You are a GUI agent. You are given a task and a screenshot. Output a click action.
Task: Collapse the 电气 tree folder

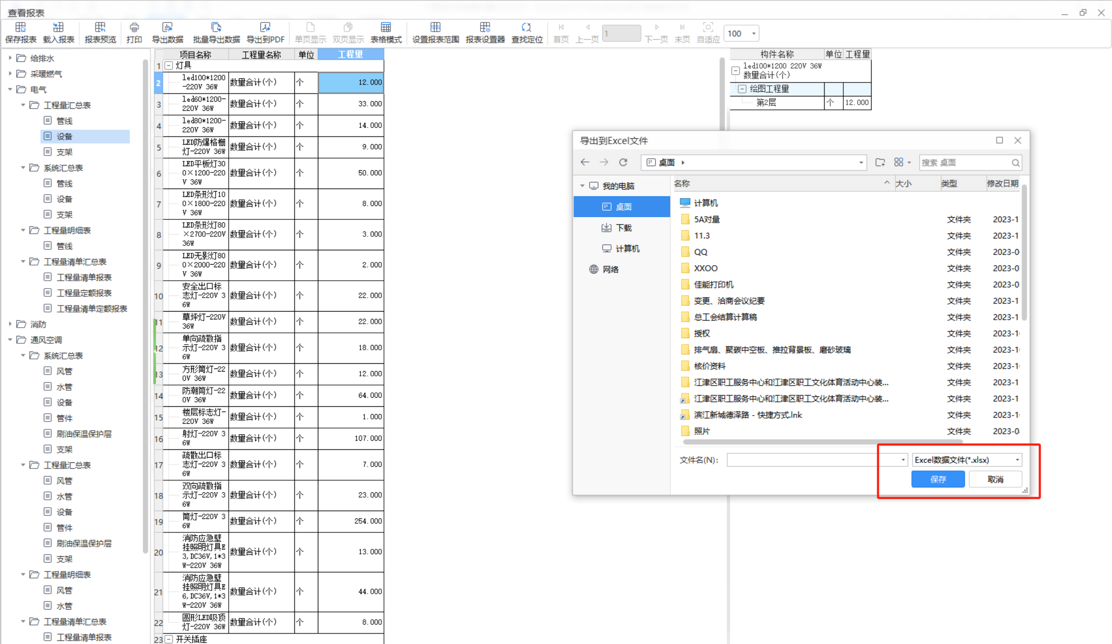(x=10, y=90)
